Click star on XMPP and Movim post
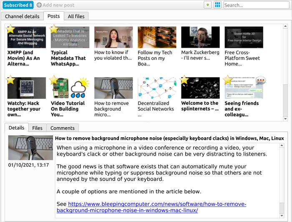This screenshot has width=292, height=222. pos(10,29)
